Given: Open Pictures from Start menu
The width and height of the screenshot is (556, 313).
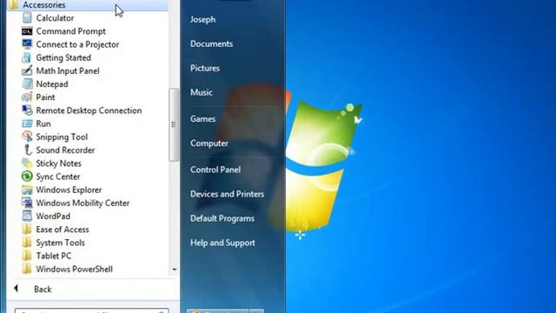Looking at the screenshot, I should 205,68.
